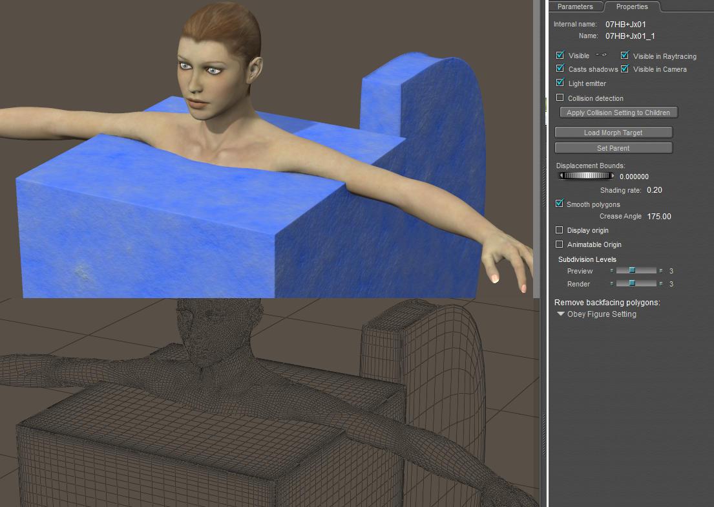Disable the Casts shadows checkbox

560,69
